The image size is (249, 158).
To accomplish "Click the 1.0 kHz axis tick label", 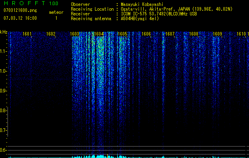I will click(3, 71).
